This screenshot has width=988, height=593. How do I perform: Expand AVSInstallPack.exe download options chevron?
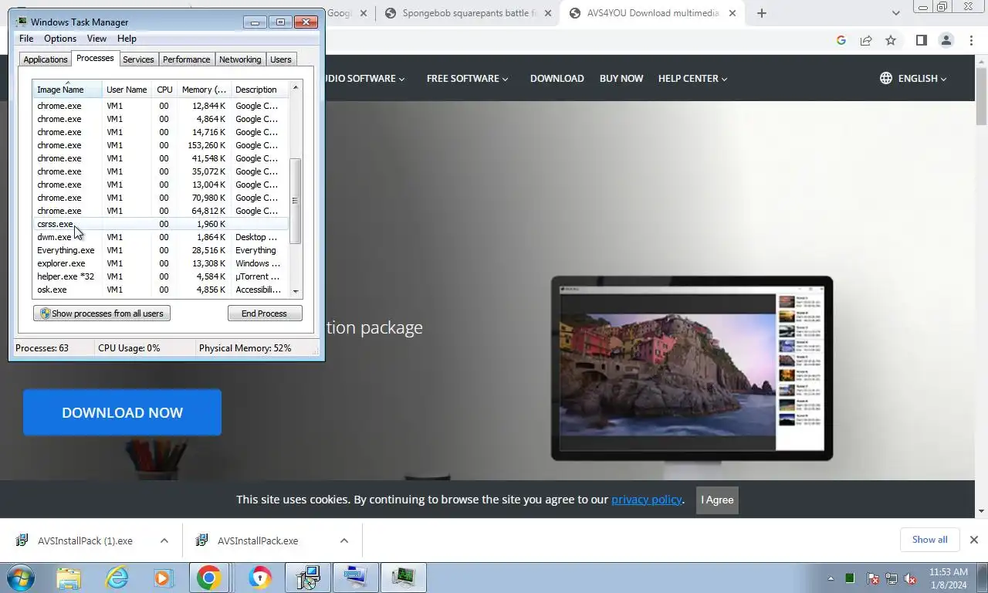(x=343, y=540)
